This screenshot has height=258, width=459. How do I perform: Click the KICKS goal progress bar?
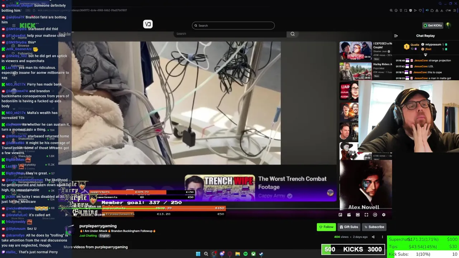pyautogui.click(x=354, y=249)
